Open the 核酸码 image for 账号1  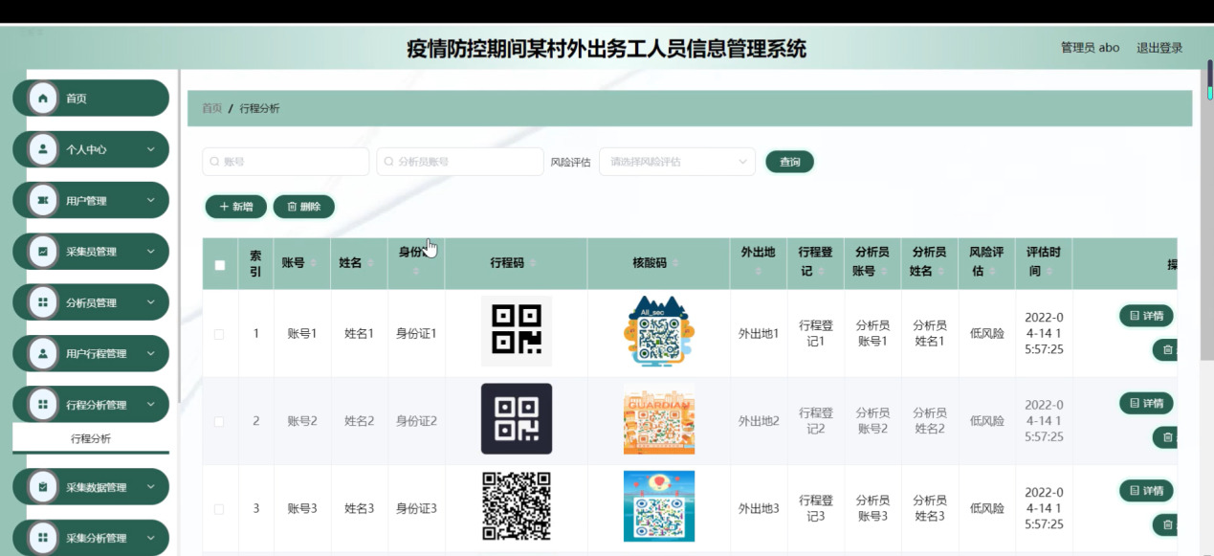659,331
